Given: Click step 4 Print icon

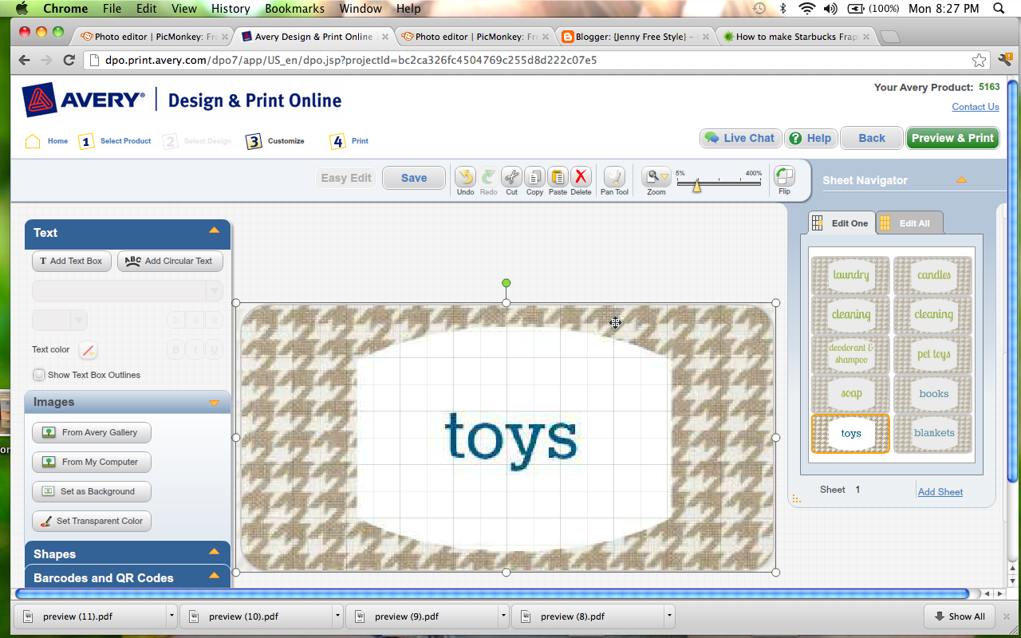Looking at the screenshot, I should click(337, 141).
